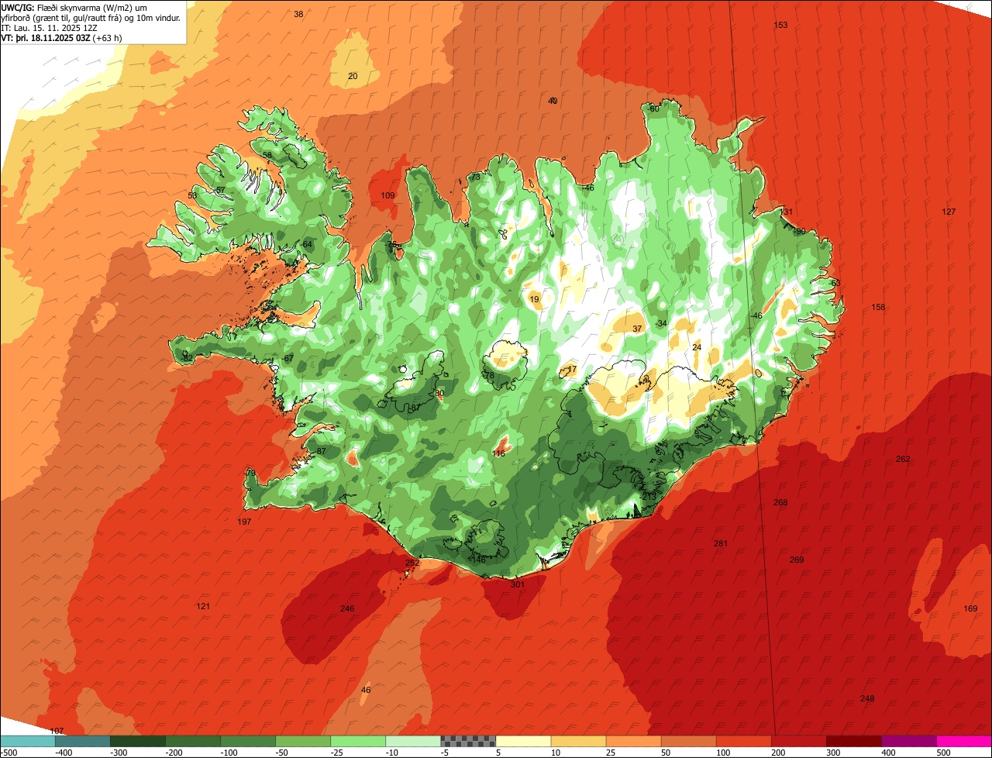Pick the legend swatch for -25 to -10

tap(358, 741)
